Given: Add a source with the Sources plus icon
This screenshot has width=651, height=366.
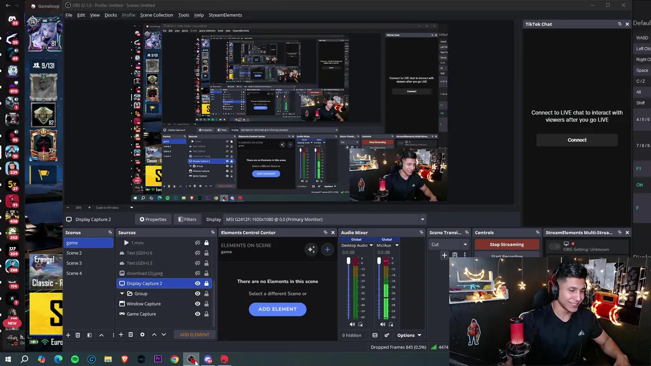Looking at the screenshot, I should point(121,334).
